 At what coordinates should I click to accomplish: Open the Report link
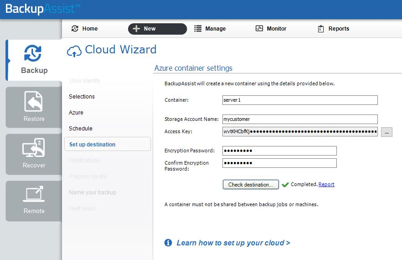point(326,184)
